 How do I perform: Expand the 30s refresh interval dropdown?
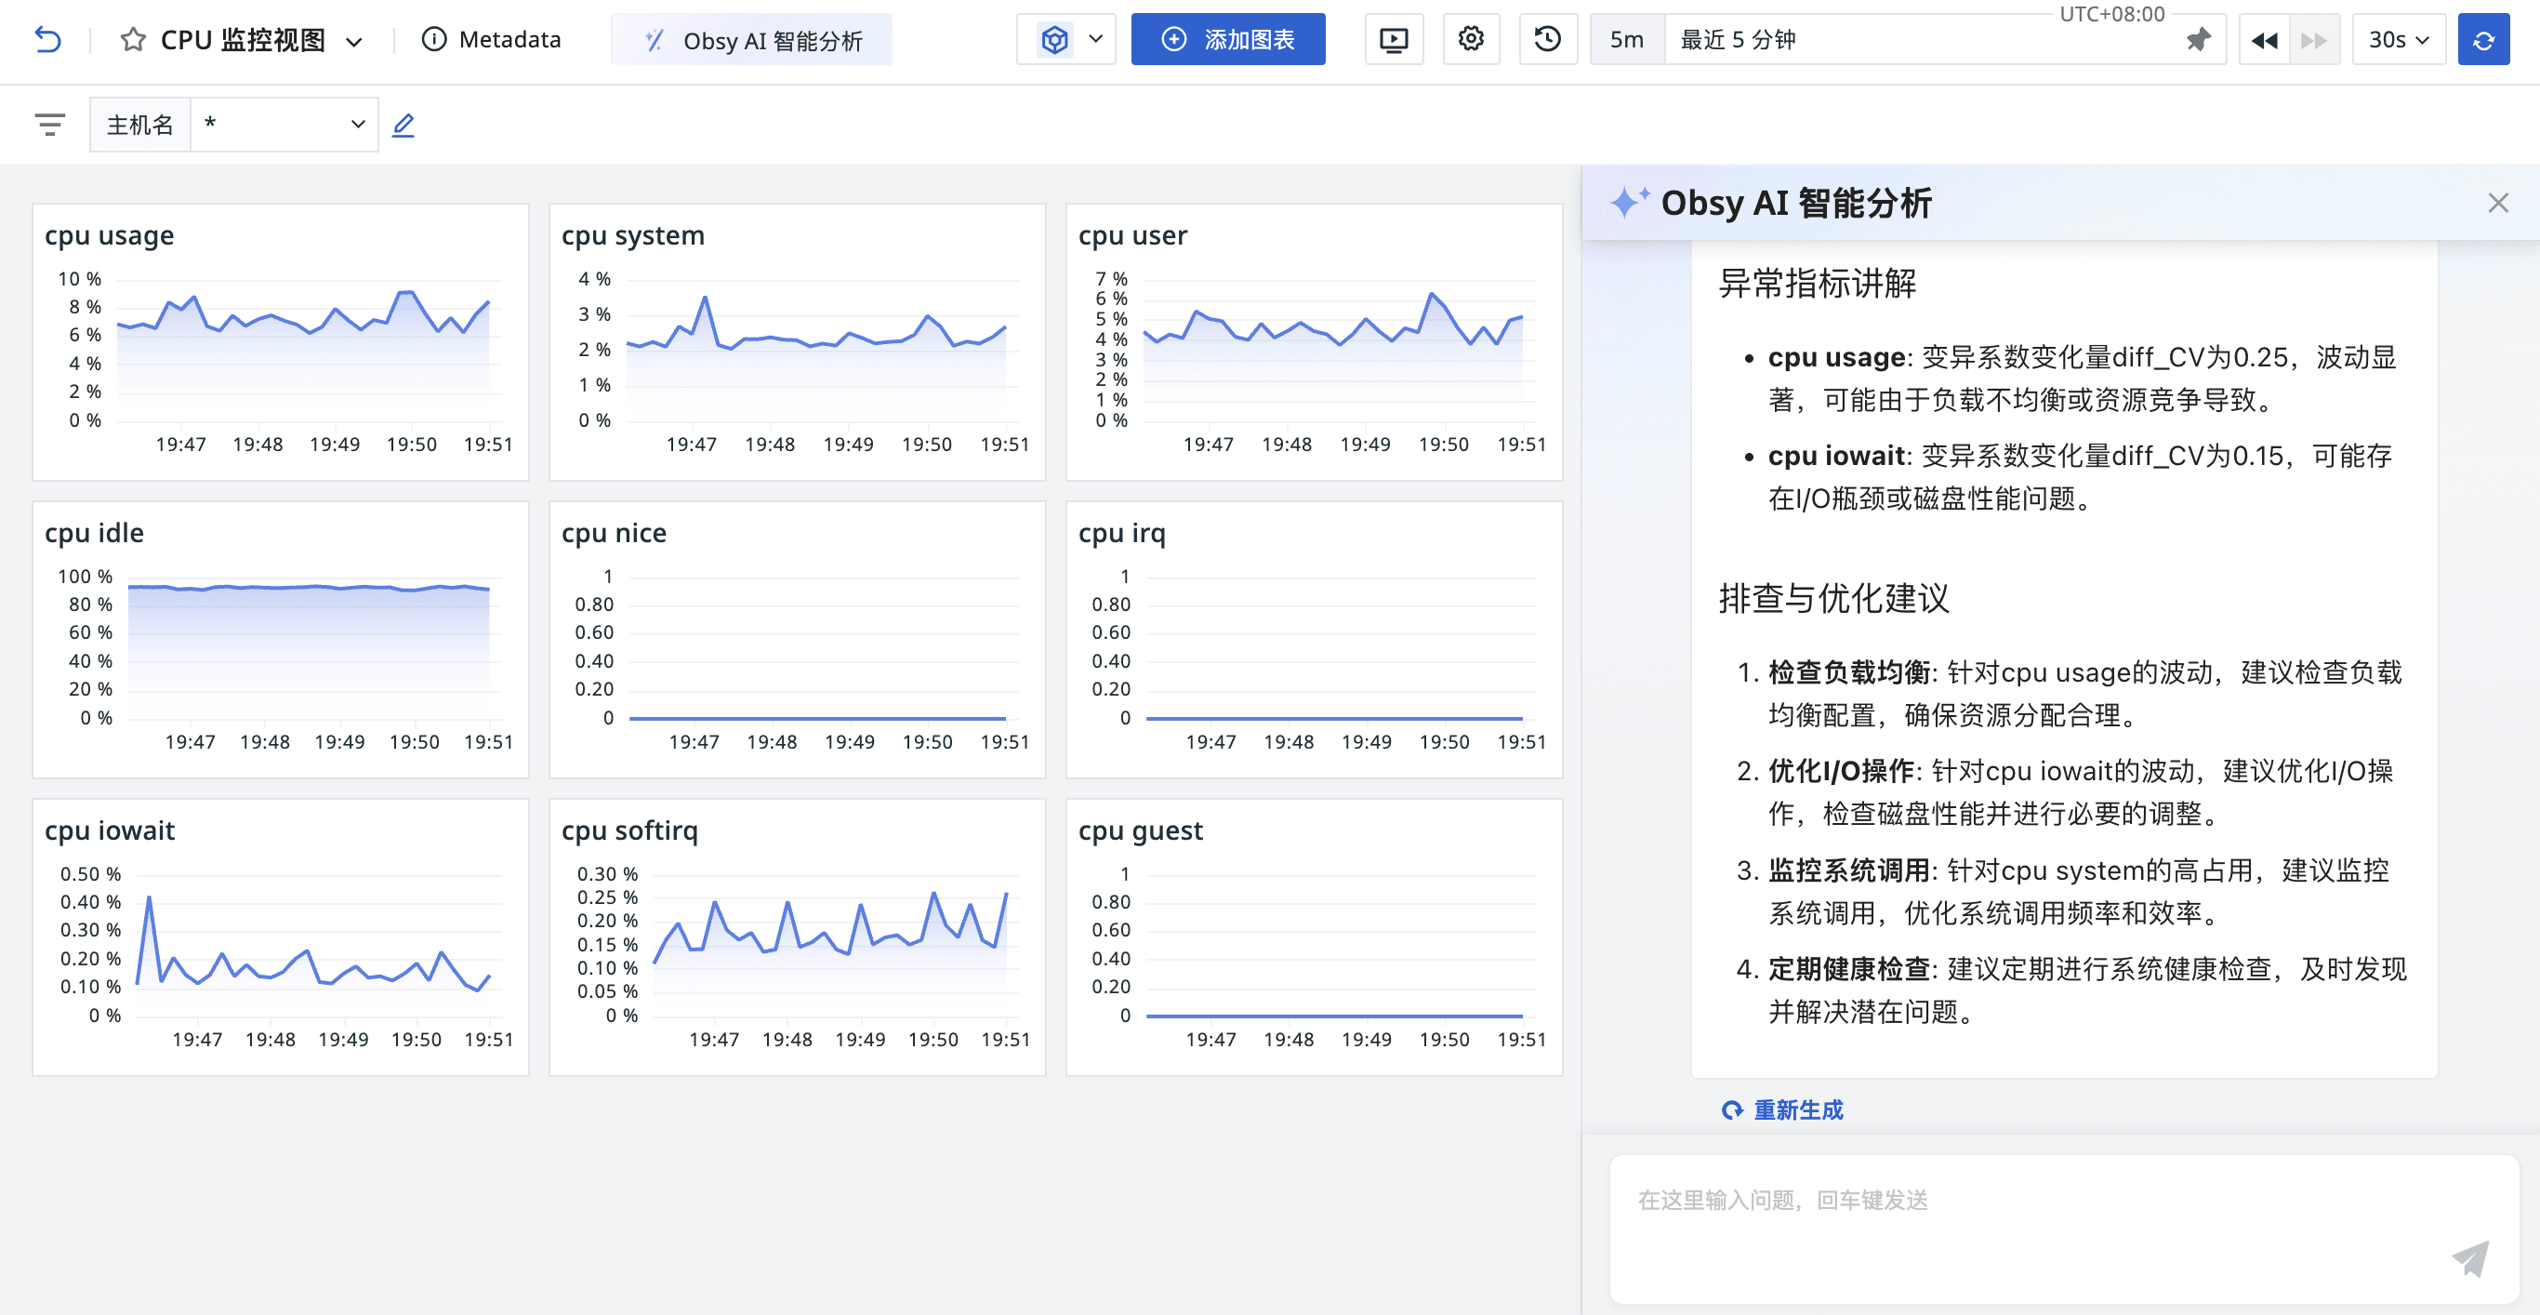[2398, 39]
